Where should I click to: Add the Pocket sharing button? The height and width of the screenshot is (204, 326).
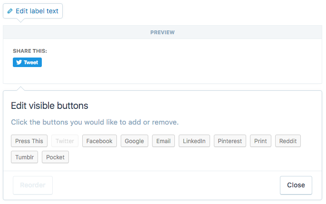pyautogui.click(x=55, y=157)
